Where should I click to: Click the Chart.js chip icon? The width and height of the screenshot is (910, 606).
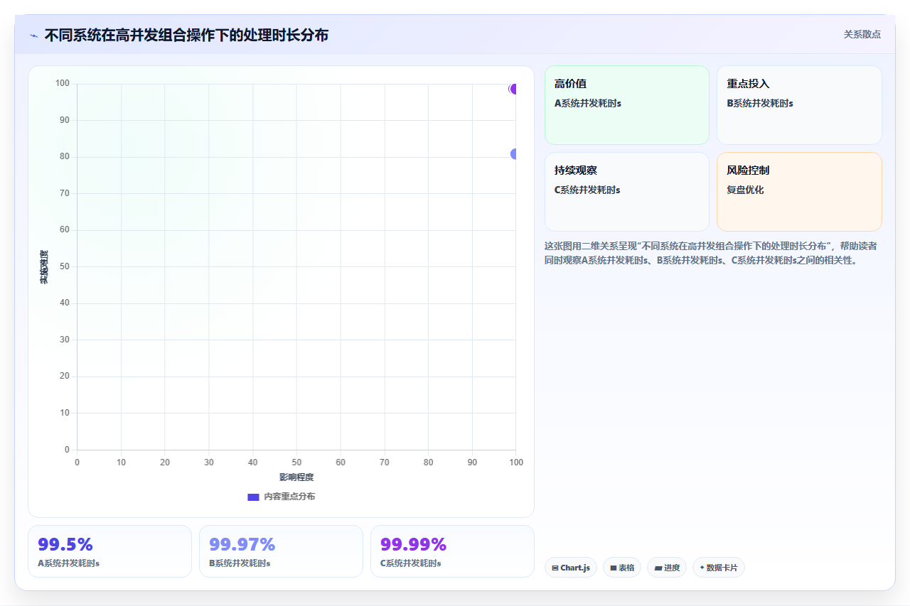pyautogui.click(x=555, y=568)
